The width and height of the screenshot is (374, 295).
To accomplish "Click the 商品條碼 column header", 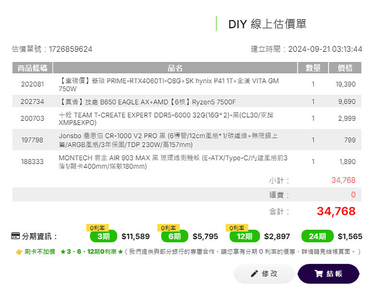I will click(32, 68).
